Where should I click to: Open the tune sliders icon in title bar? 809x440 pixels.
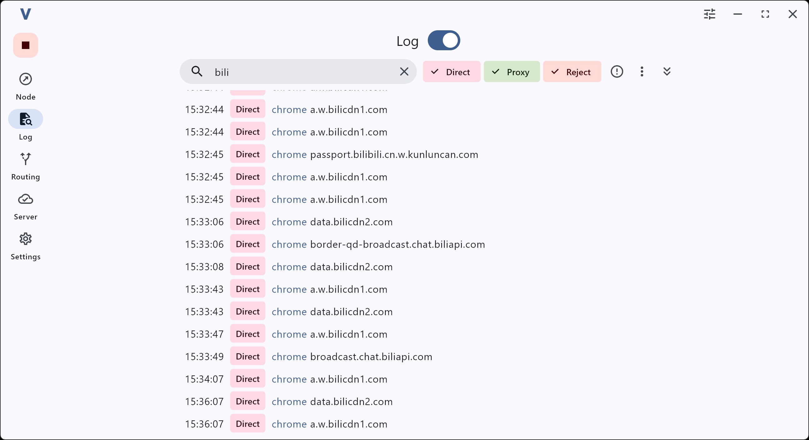point(709,14)
